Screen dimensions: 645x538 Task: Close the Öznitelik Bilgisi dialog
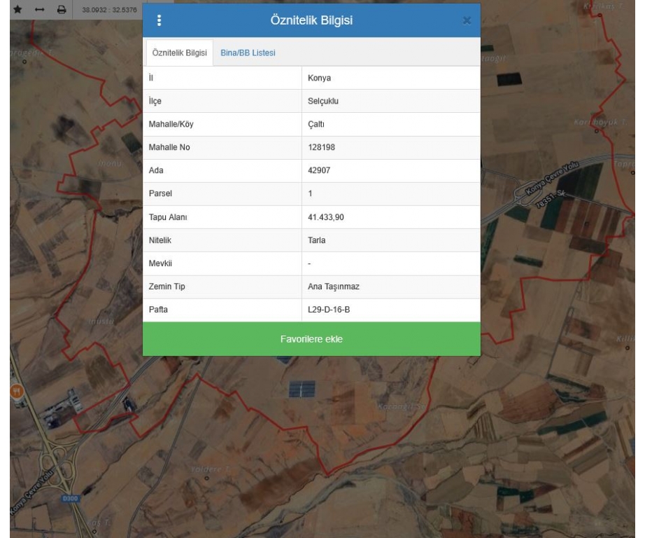coord(467,21)
